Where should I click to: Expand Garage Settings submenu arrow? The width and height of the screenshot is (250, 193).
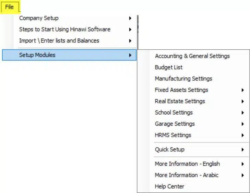click(x=242, y=124)
